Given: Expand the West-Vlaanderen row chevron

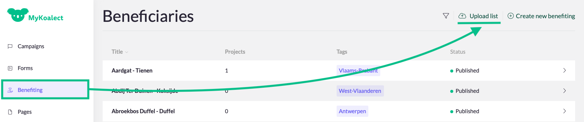Looking at the screenshot, I should click(564, 91).
